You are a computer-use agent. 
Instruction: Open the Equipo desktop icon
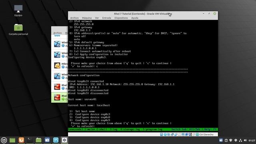18,11
